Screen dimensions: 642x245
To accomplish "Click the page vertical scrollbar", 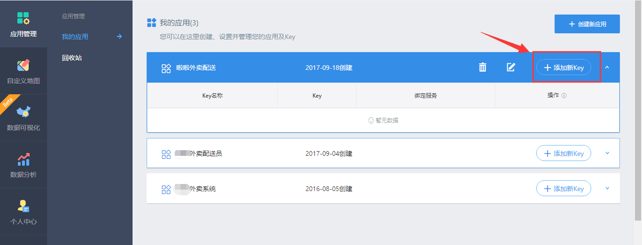I will point(638,110).
